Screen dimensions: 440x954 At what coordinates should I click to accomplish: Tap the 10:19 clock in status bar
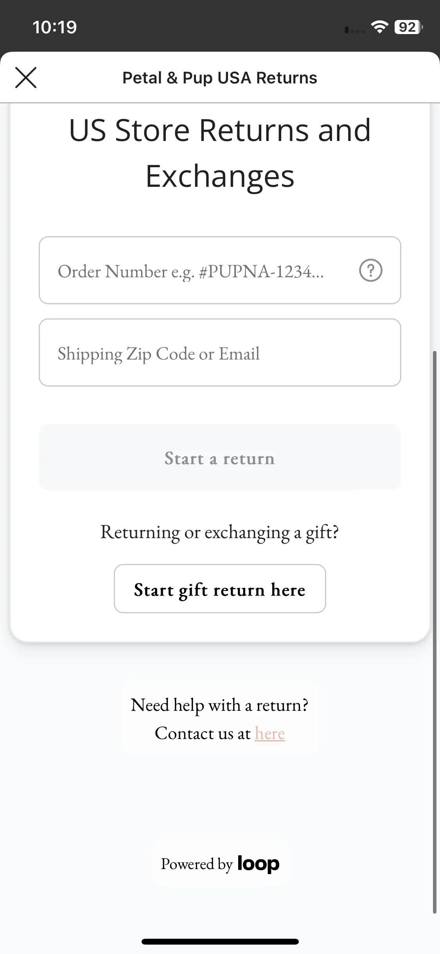(x=54, y=27)
